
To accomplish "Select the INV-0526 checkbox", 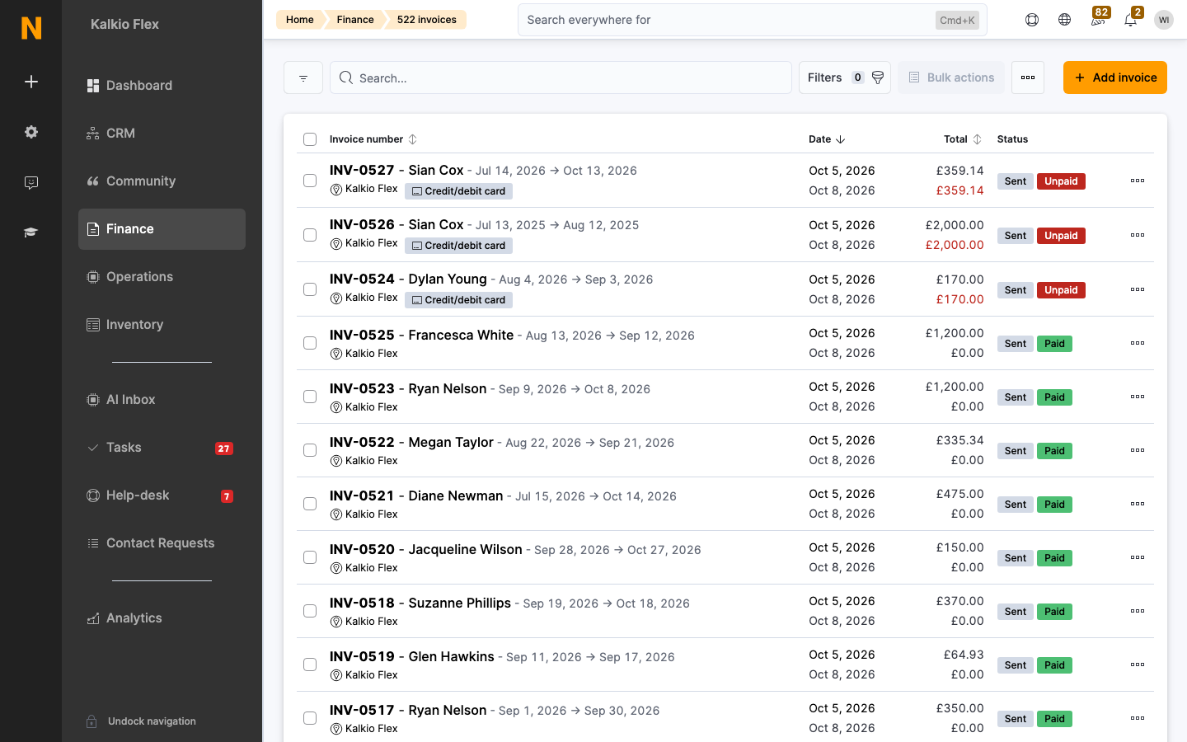I will tap(310, 235).
